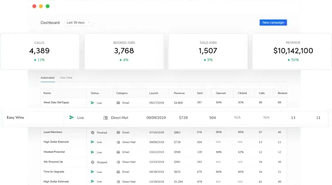Select the Calls 4,389 summary card

point(40,51)
